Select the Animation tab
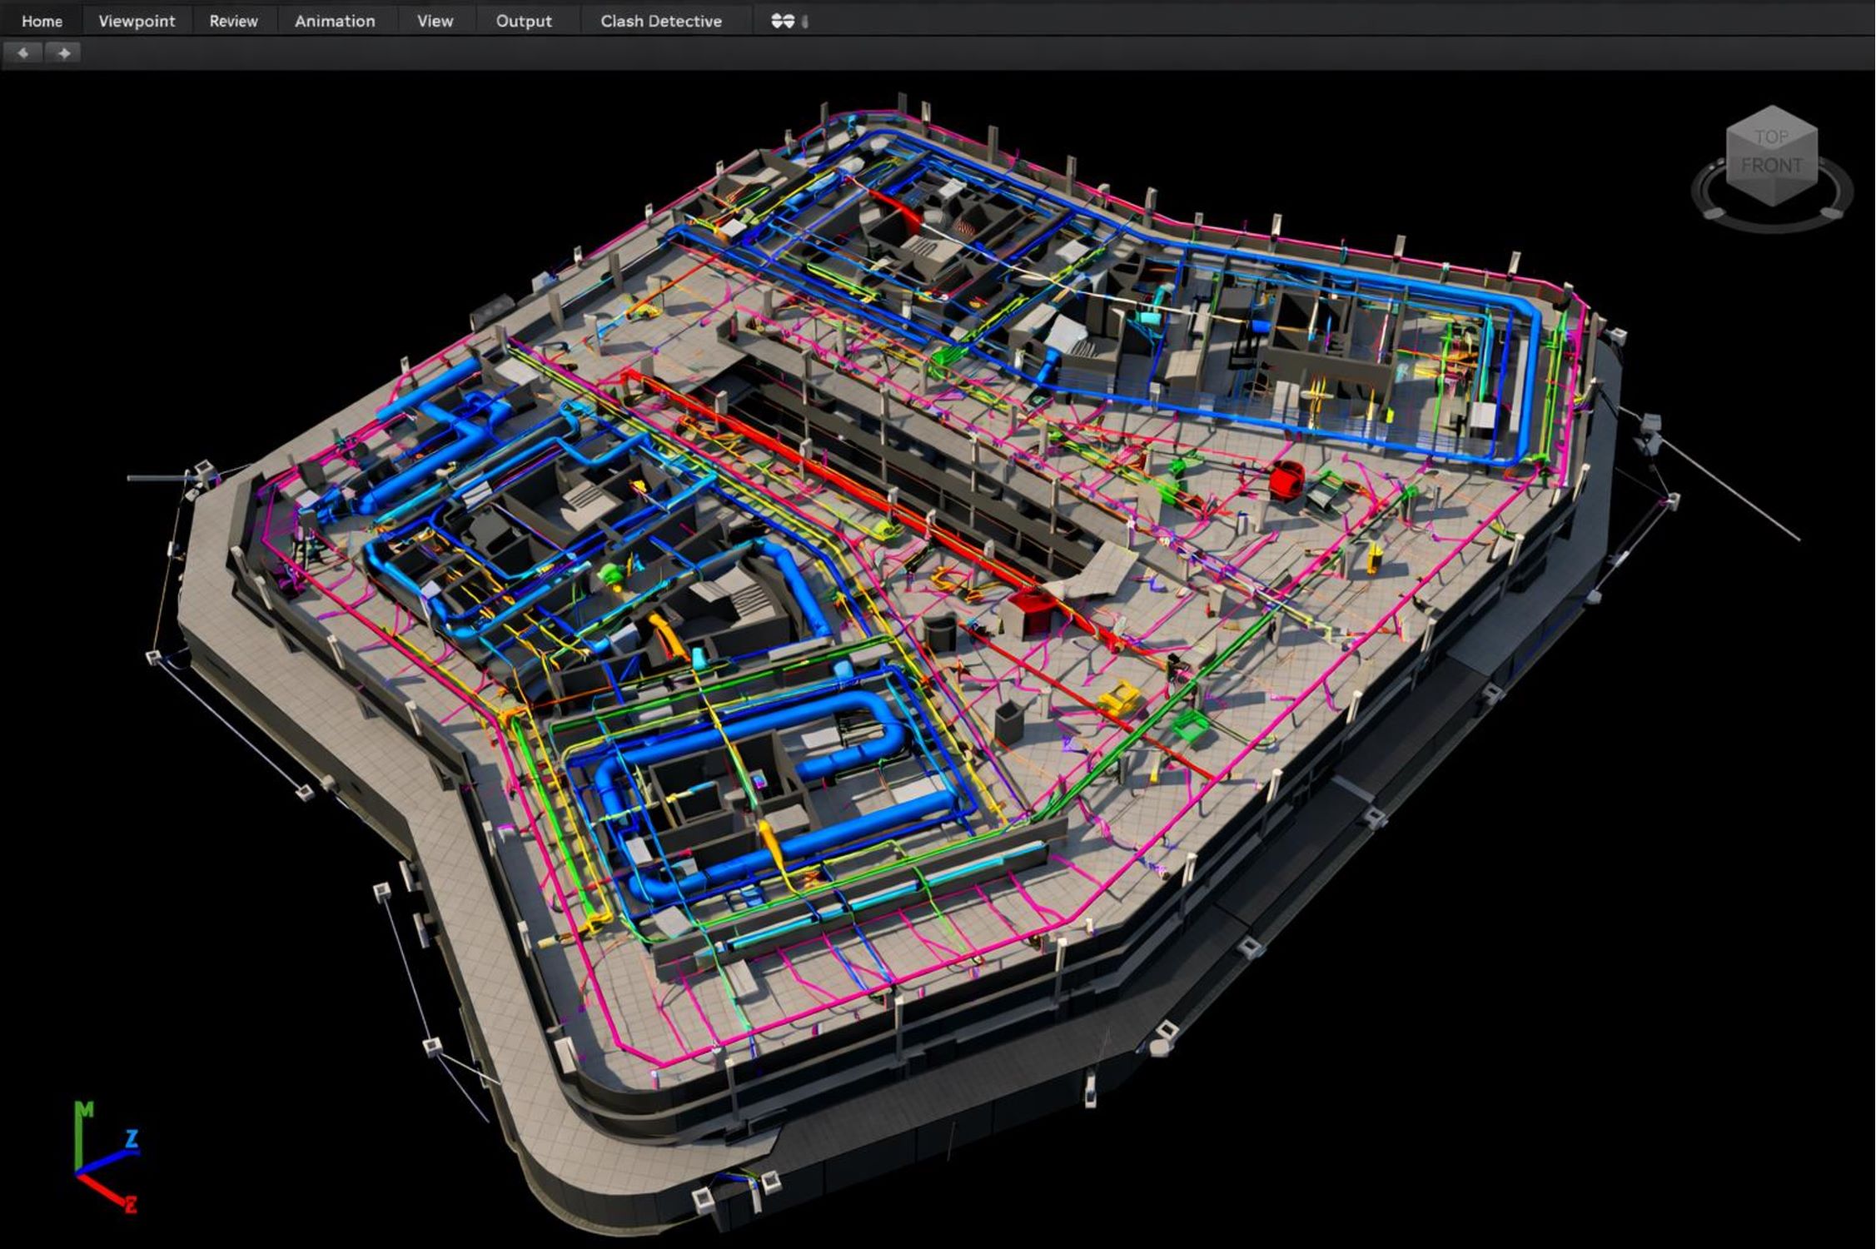Viewport: 1876px width, 1249px height. (335, 21)
